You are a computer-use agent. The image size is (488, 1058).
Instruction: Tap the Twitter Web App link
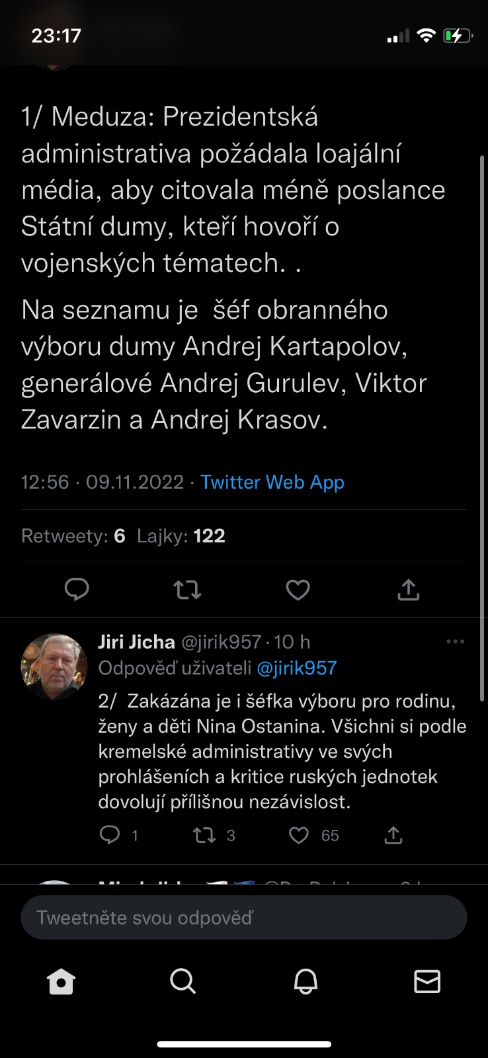tap(272, 482)
